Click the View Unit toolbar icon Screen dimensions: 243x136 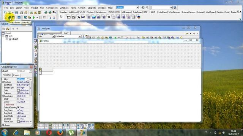coord(5,18)
